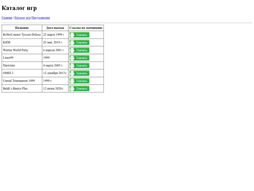Click the date 12 июня 2020г.
The image size is (254, 191).
[54, 88]
